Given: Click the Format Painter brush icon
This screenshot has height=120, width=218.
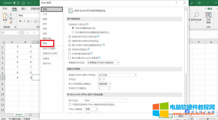Looking at the screenshot, I should click(x=11, y=22).
